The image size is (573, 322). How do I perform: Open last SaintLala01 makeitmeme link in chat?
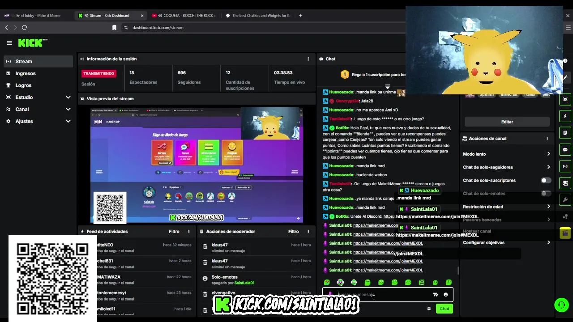pos(388,270)
